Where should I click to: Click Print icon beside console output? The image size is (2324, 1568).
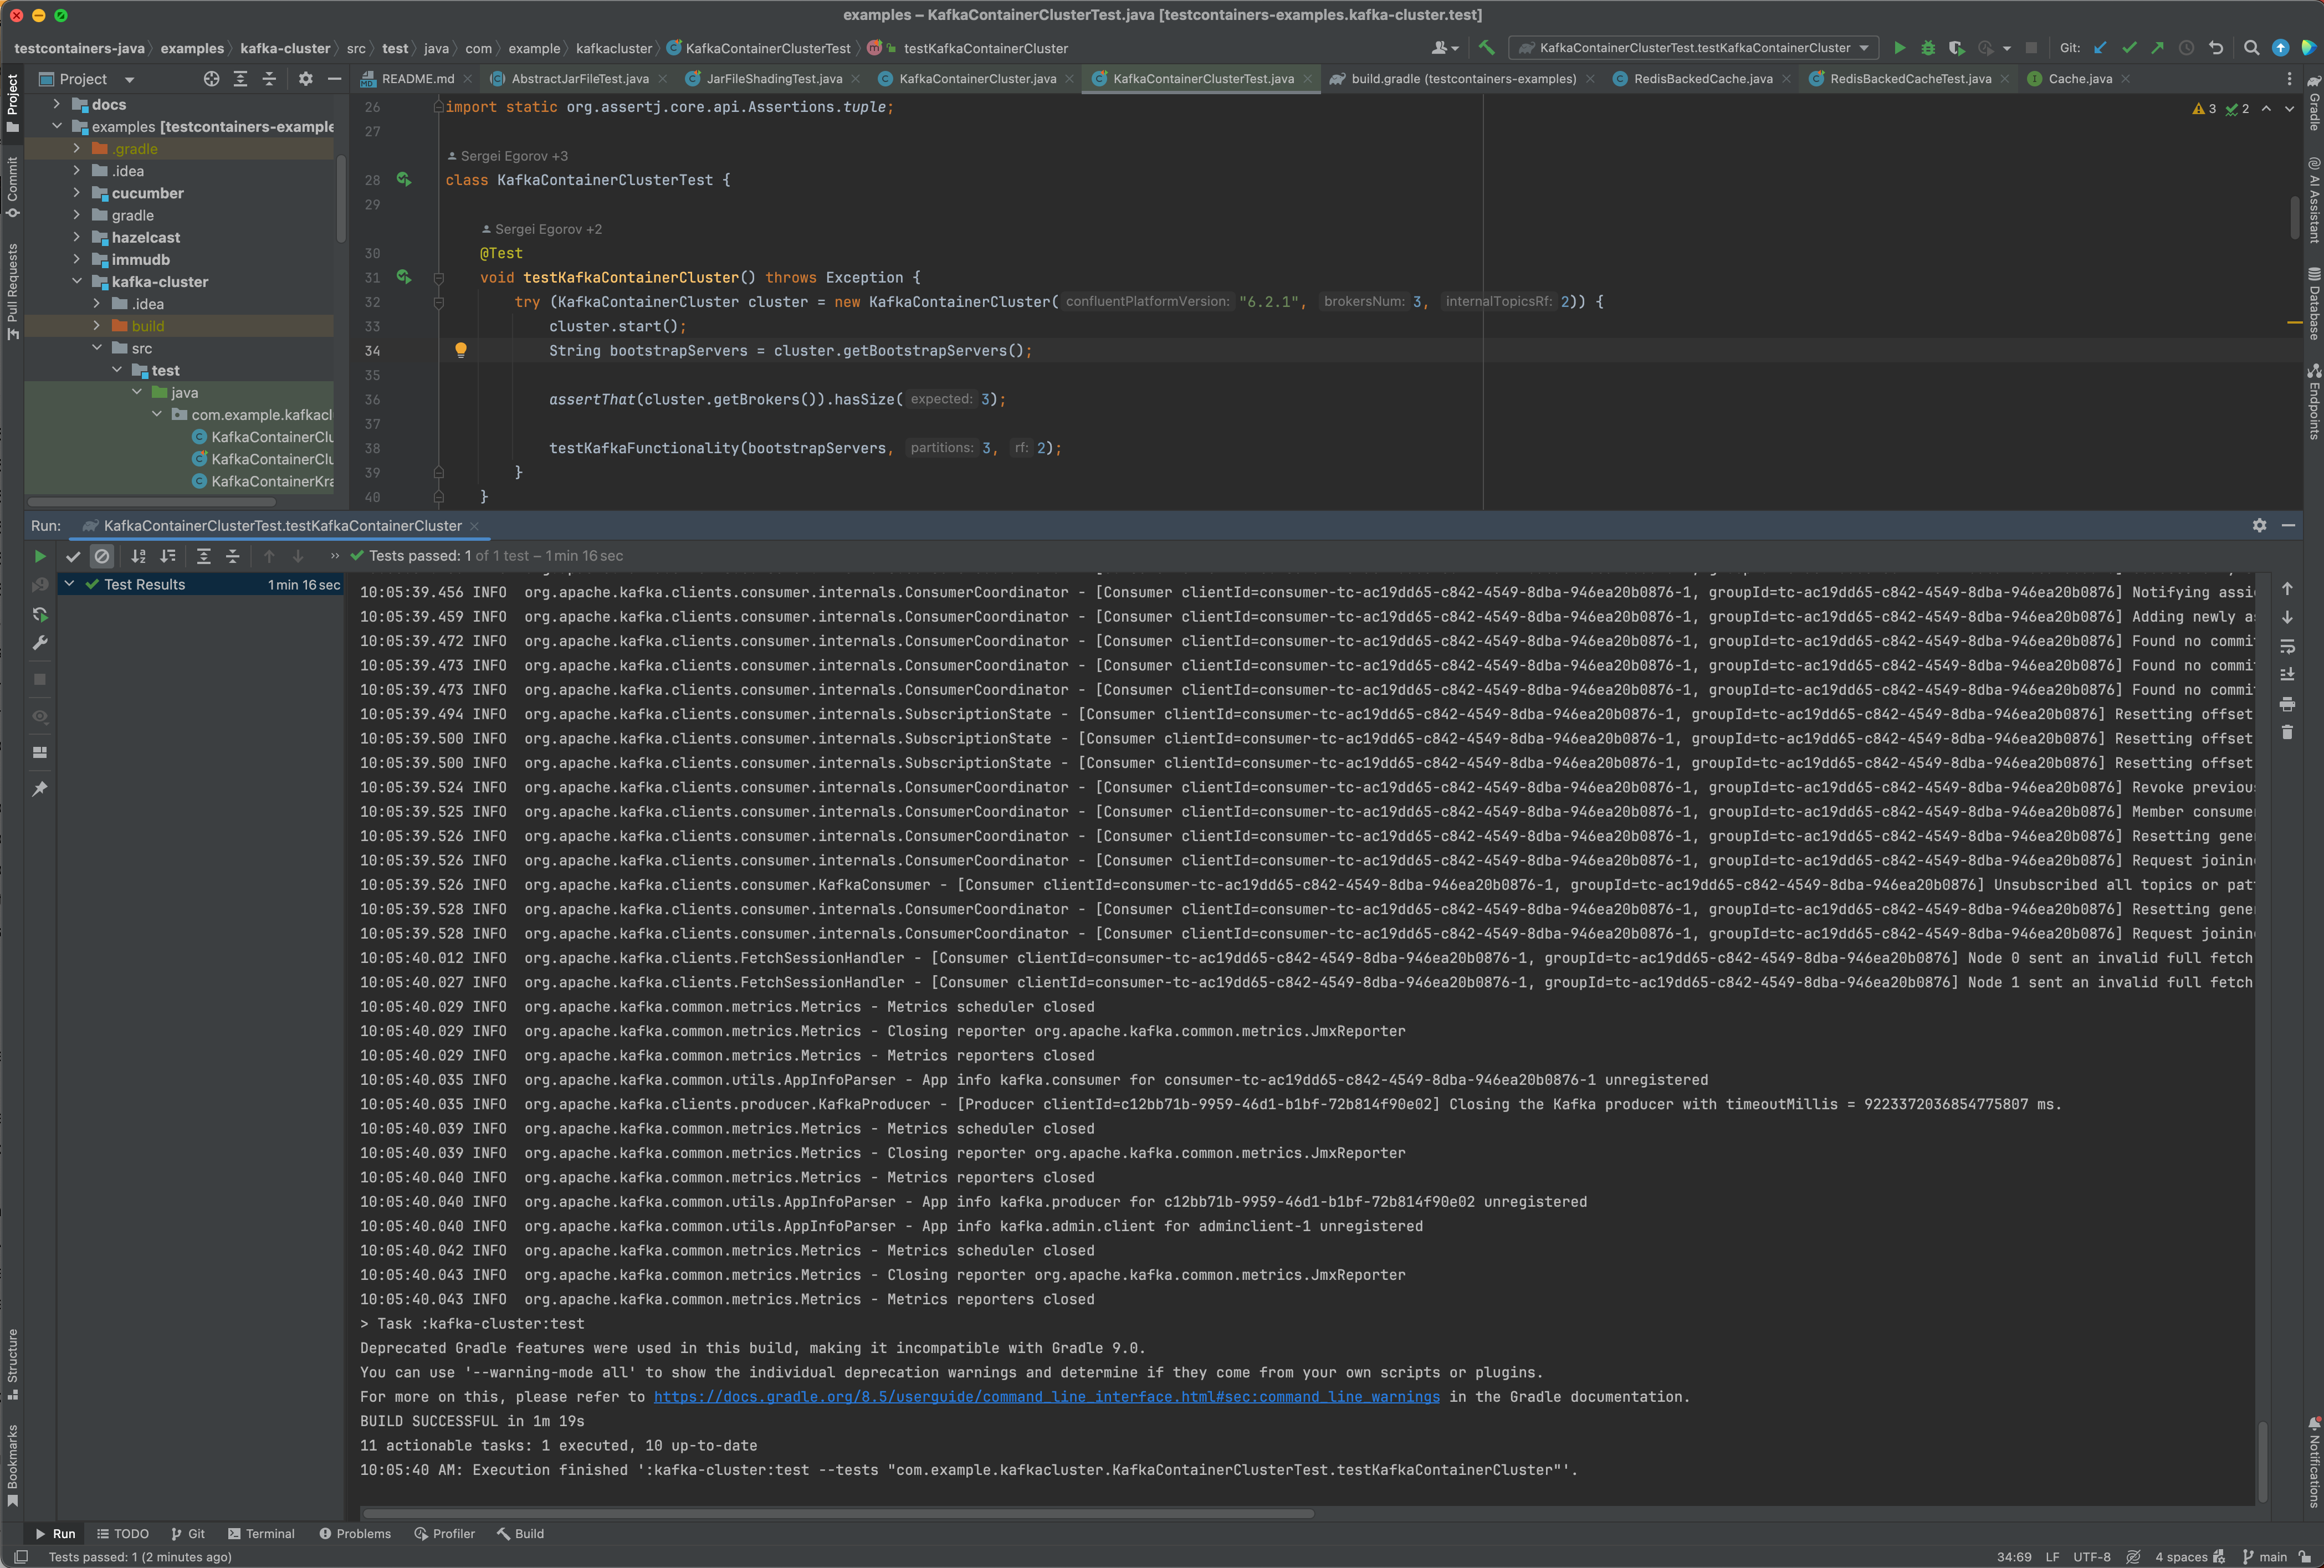pyautogui.click(x=2287, y=704)
